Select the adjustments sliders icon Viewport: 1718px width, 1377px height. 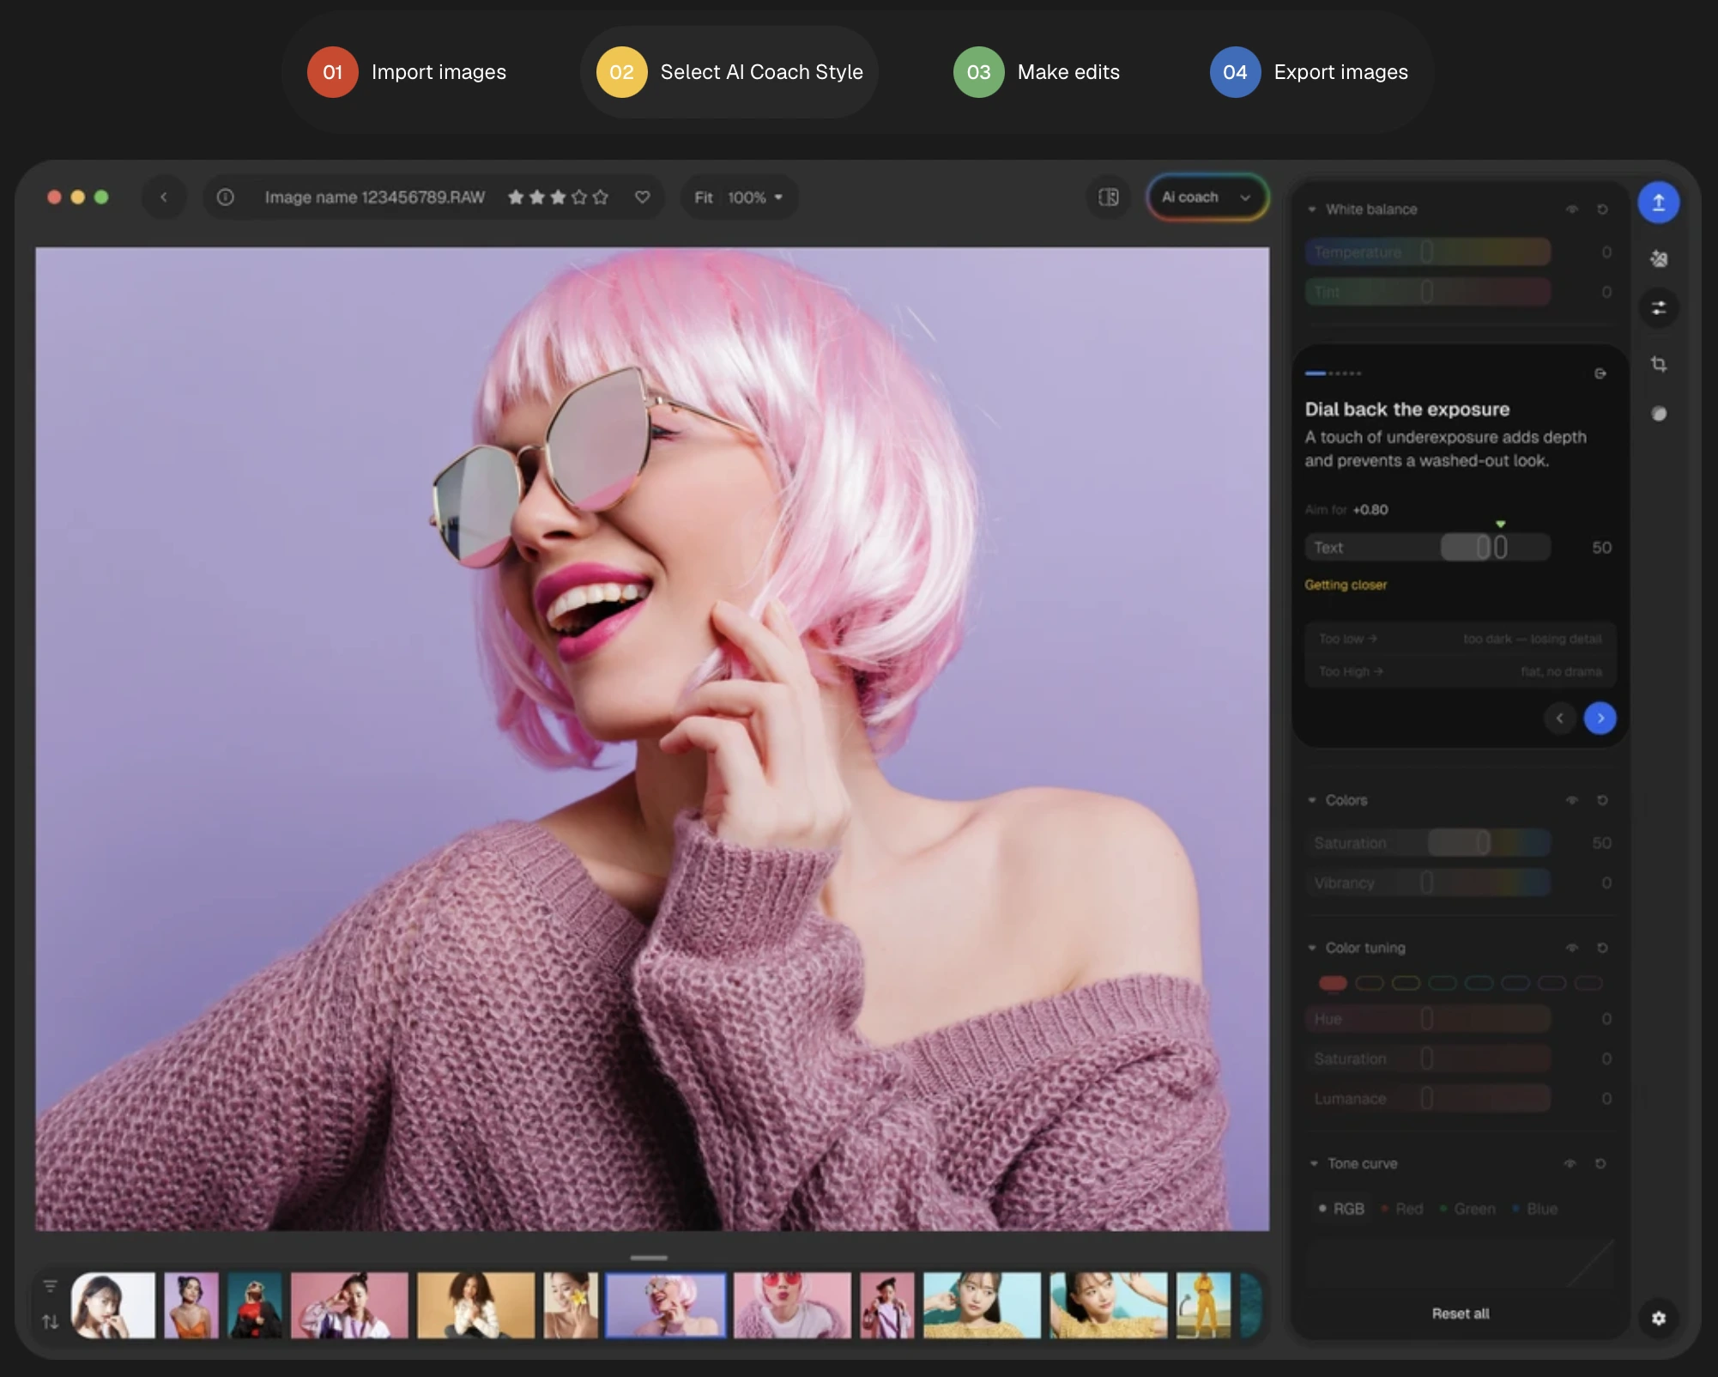click(1658, 308)
